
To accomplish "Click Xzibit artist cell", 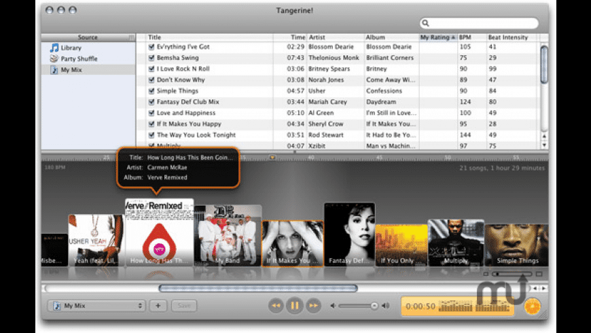I will pos(317,146).
